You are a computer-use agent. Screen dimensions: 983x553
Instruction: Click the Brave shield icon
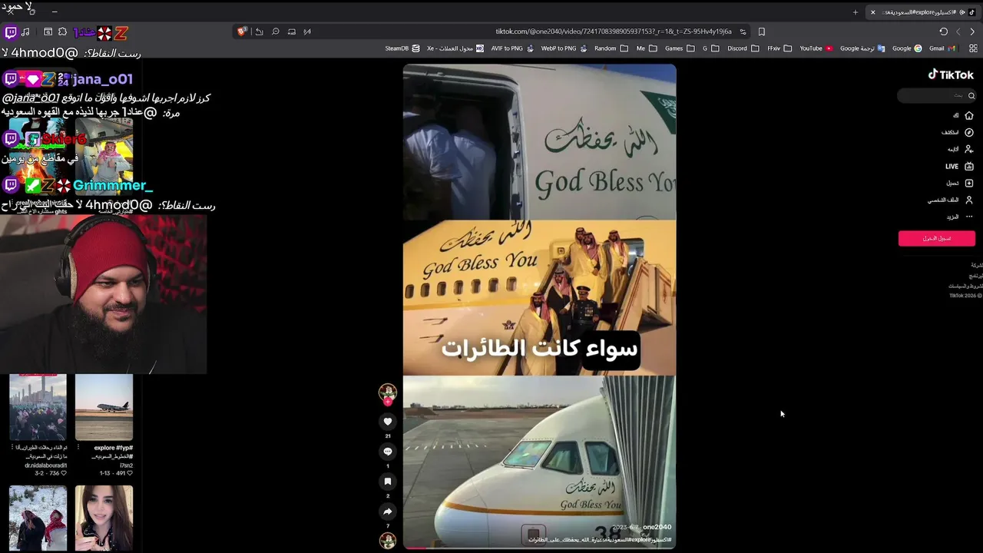(x=242, y=31)
